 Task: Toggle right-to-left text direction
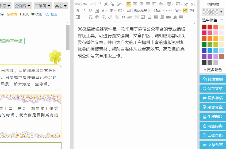click(x=192, y=11)
